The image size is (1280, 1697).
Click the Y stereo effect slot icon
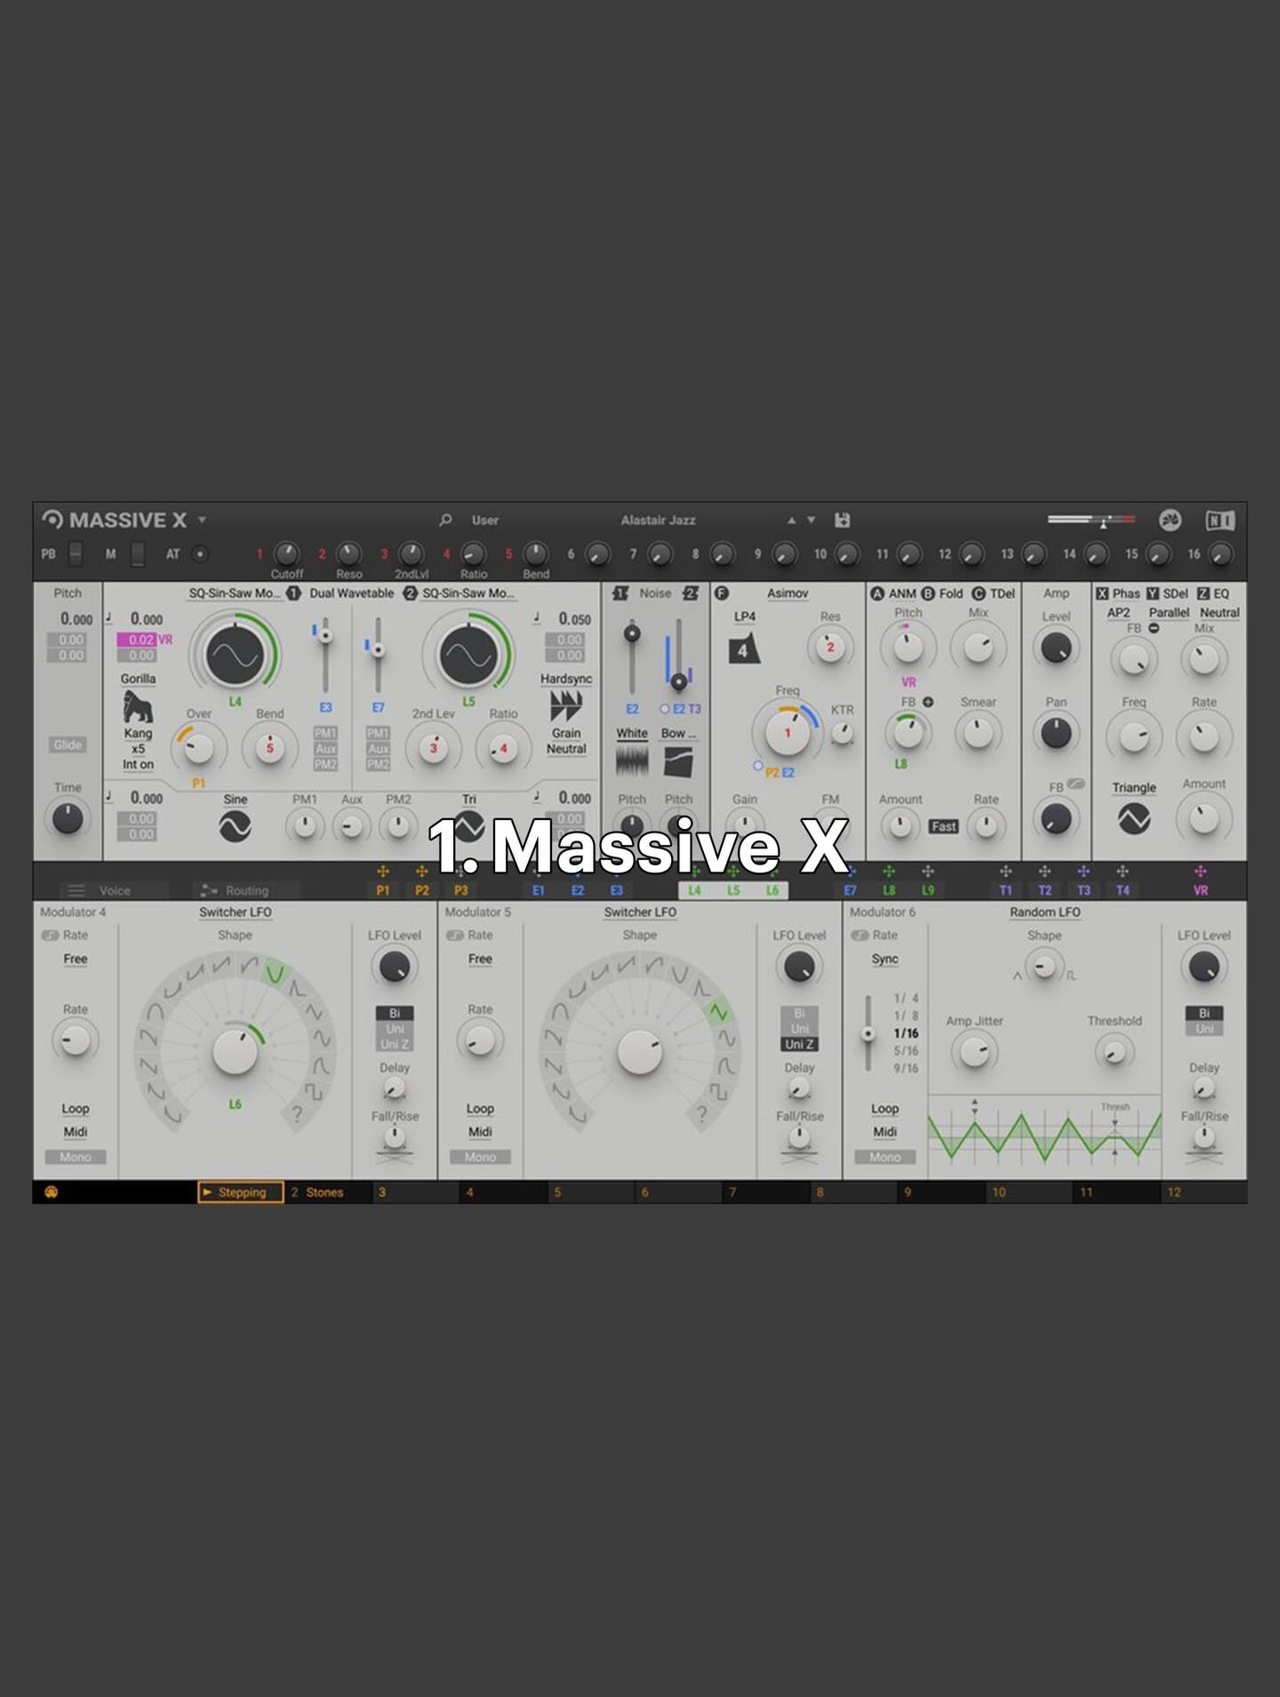1152,594
